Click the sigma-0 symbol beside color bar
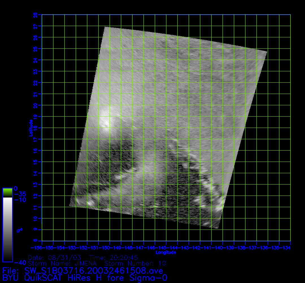 tap(19, 230)
